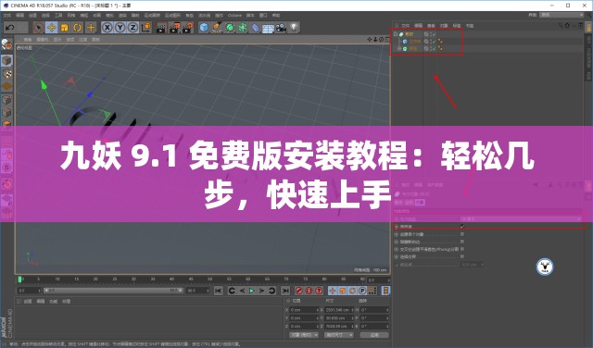This screenshot has height=348, width=593.
Task: Switch to Edges mode icon
Action: [x=6, y=113]
